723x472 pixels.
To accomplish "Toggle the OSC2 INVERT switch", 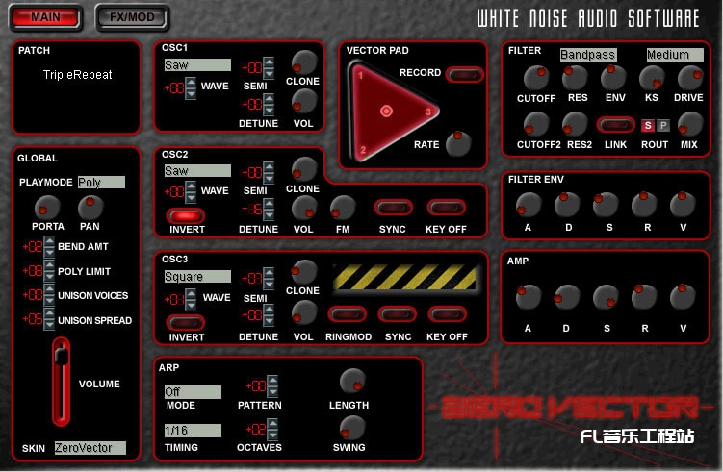I will (185, 216).
